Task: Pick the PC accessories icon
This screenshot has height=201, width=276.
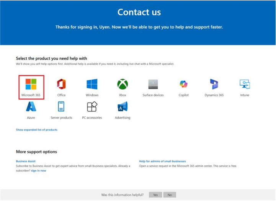Action: coord(92,106)
